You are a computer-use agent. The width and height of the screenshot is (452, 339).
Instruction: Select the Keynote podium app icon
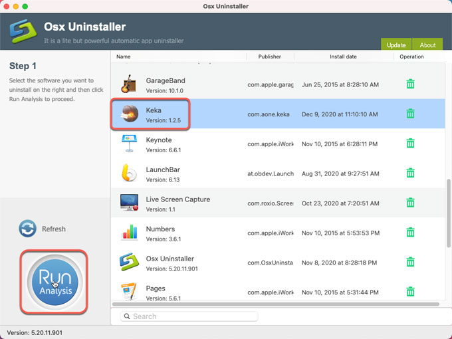point(129,144)
